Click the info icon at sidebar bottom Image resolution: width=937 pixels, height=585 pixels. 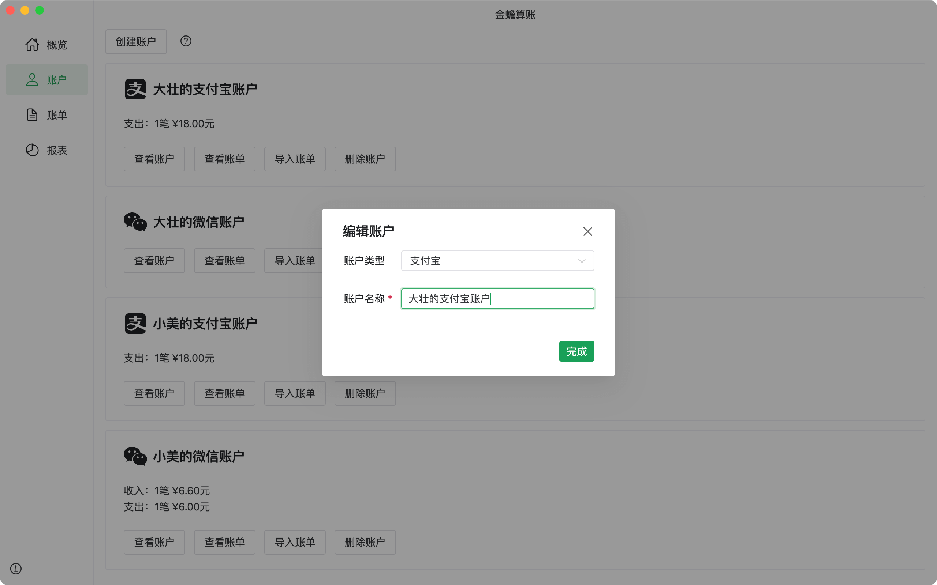pyautogui.click(x=16, y=568)
